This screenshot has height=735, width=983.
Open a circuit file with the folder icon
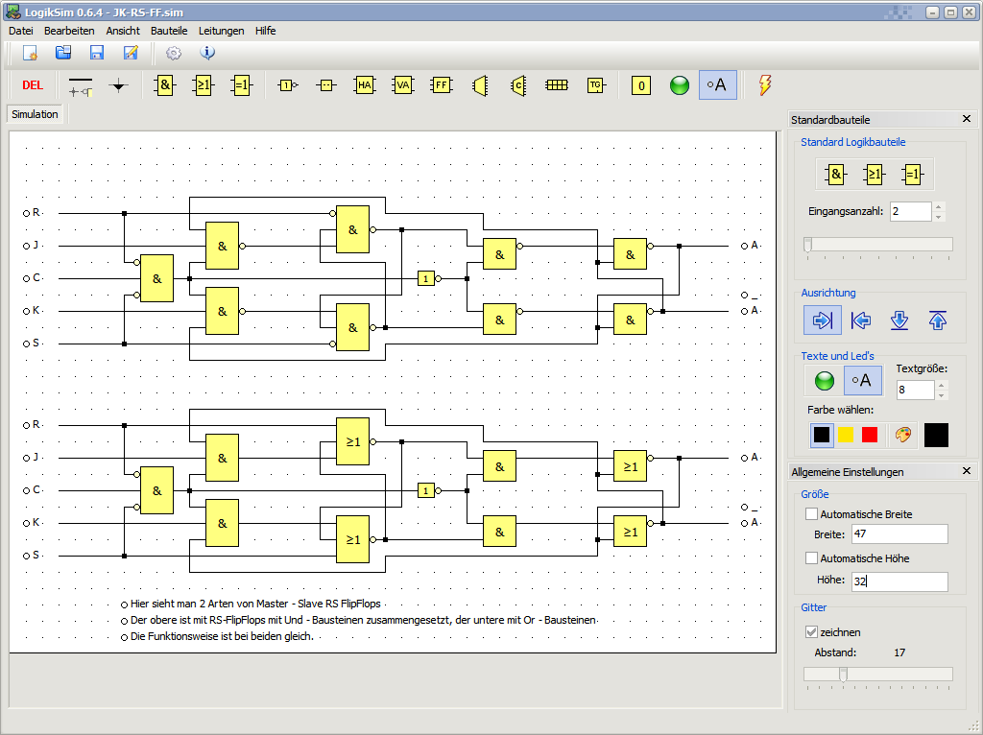63,54
